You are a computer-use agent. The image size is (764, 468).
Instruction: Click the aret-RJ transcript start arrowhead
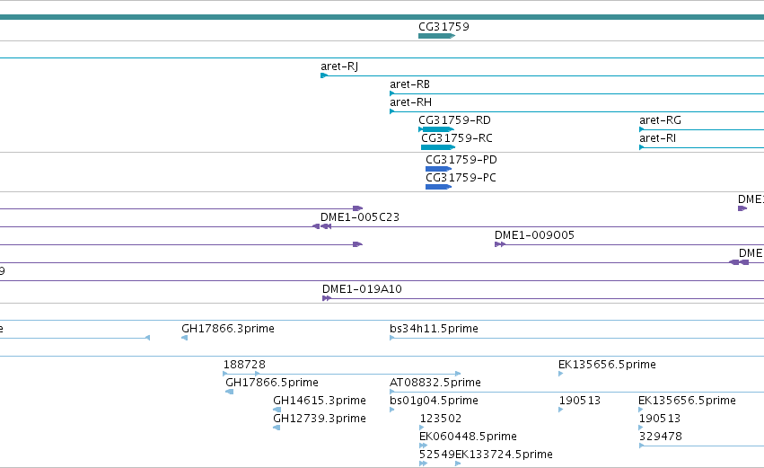323,75
